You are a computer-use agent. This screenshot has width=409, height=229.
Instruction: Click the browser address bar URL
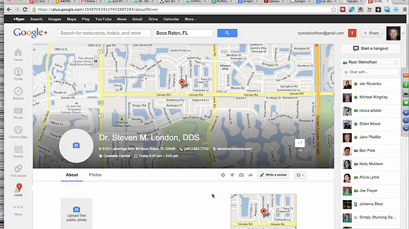coord(98,10)
